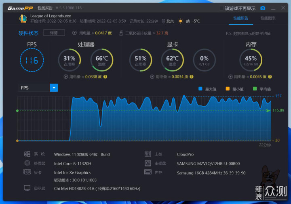Click the 详情 hardware details button

(54, 33)
